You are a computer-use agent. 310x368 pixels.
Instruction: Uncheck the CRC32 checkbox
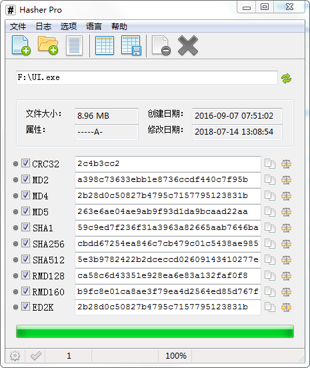(x=25, y=163)
